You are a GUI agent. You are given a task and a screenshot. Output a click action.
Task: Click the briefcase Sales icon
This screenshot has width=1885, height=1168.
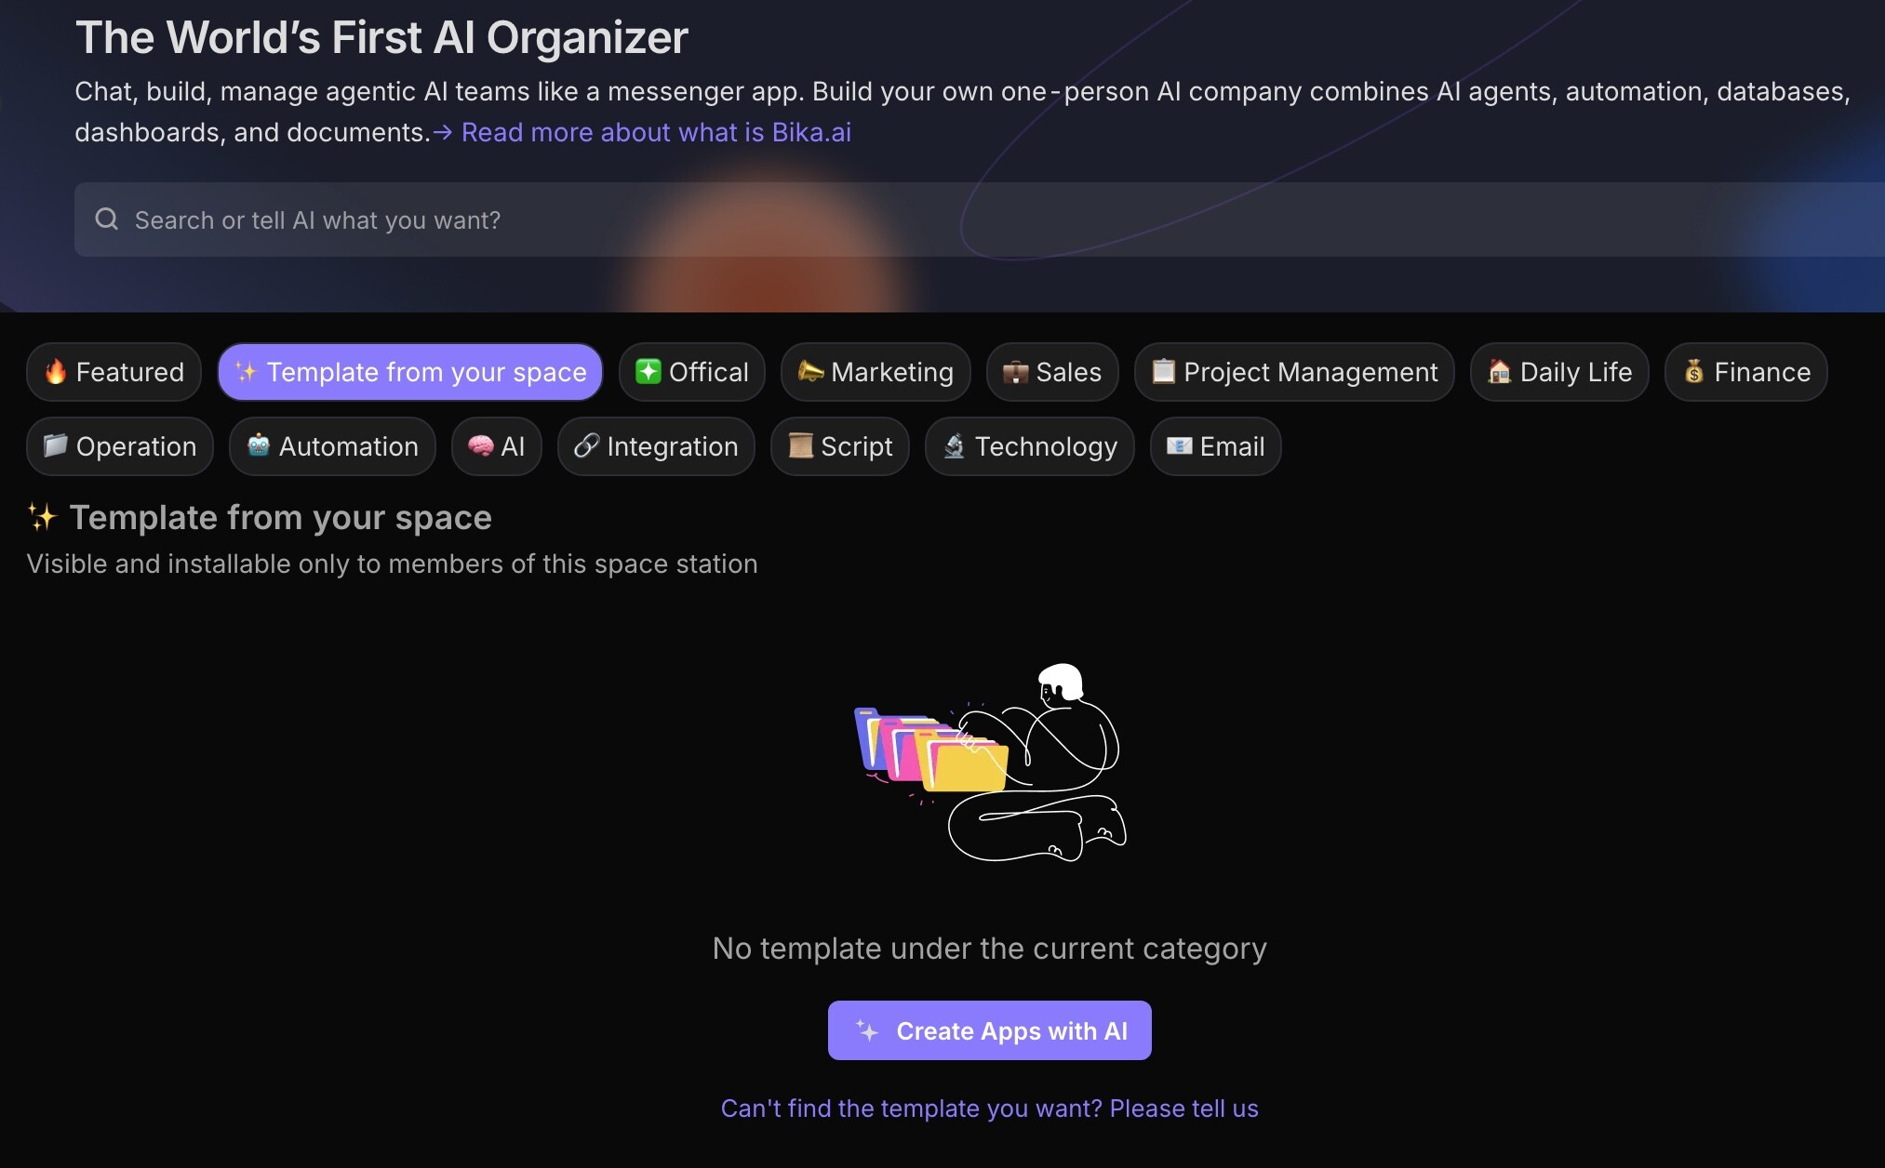coord(1015,372)
